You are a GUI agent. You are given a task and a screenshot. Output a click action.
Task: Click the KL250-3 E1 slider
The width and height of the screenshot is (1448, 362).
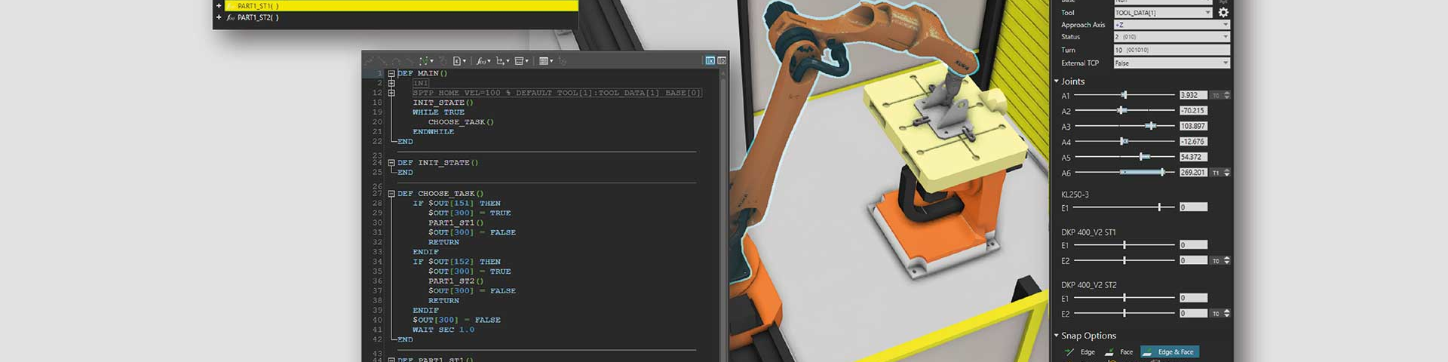1124,207
